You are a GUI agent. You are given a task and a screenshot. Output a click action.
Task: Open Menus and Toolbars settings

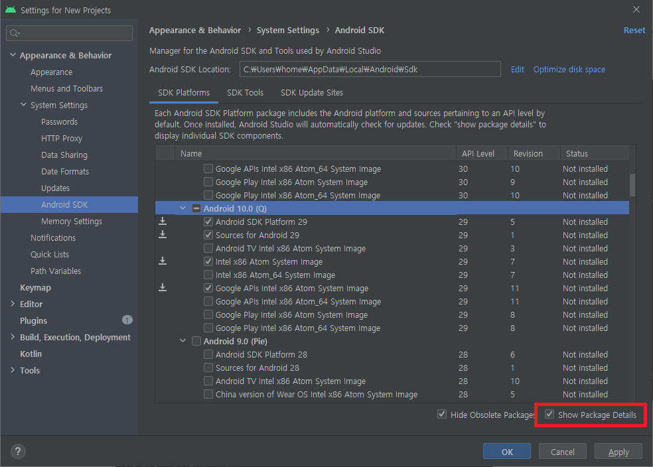66,89
